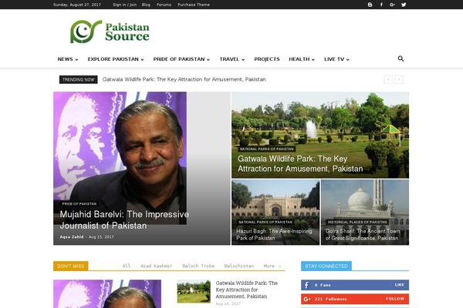Expand the Pride of Pakistan menu
The height and width of the screenshot is (308, 463).
pos(181,59)
